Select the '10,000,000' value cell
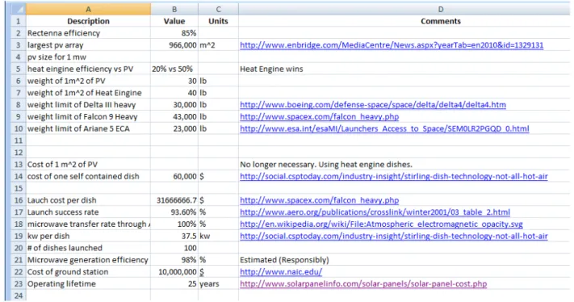This screenshot has height=302, width=574. pos(174,272)
